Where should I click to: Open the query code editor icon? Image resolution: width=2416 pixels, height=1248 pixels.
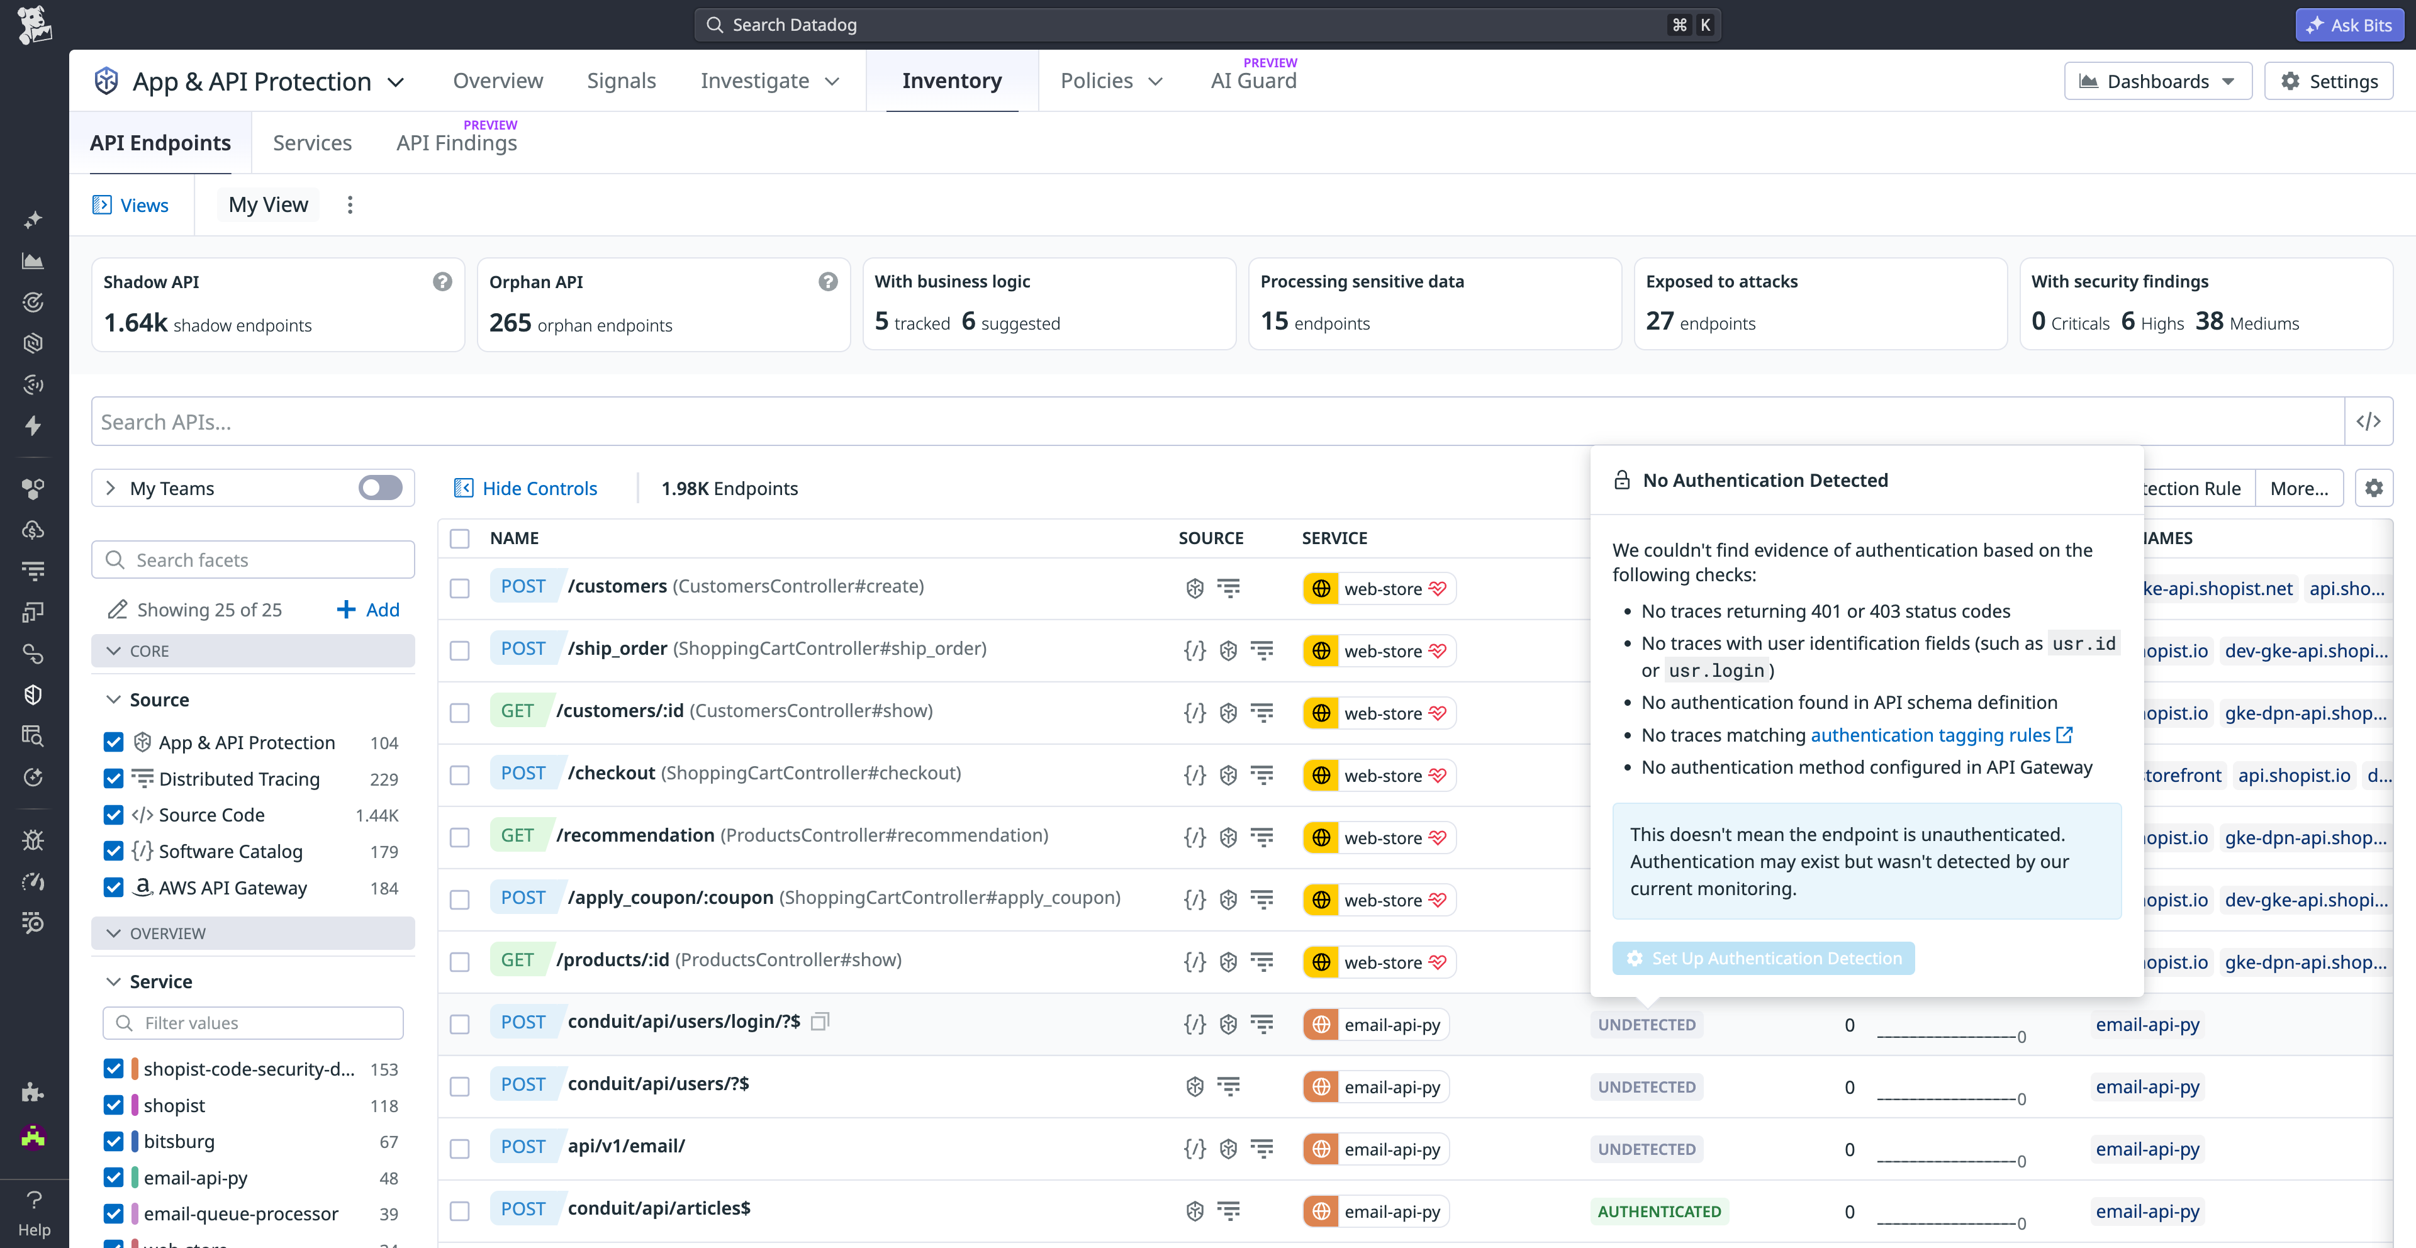point(2368,422)
